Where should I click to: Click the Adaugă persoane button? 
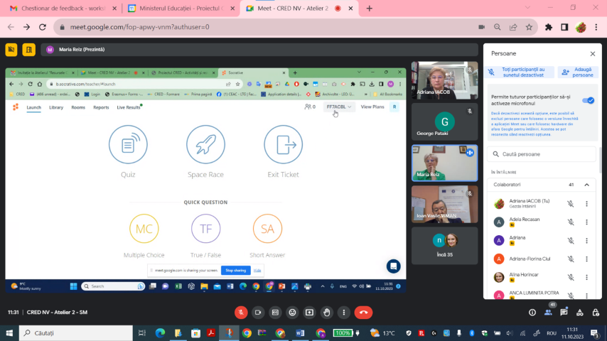pyautogui.click(x=577, y=72)
